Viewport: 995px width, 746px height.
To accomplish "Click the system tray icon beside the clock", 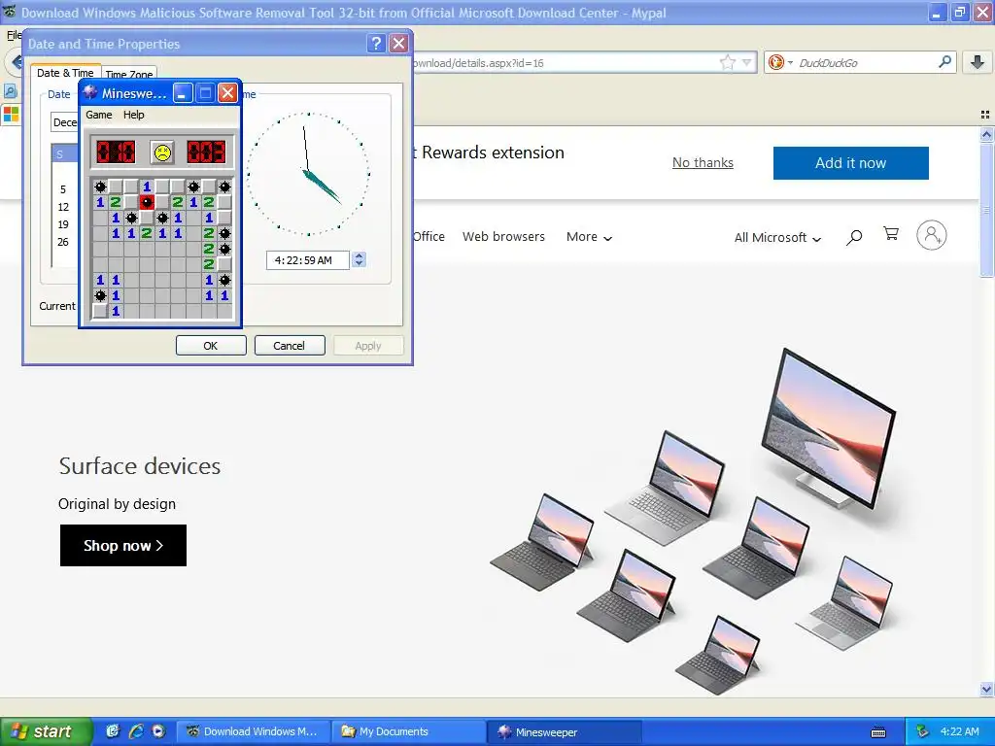I will tap(923, 732).
